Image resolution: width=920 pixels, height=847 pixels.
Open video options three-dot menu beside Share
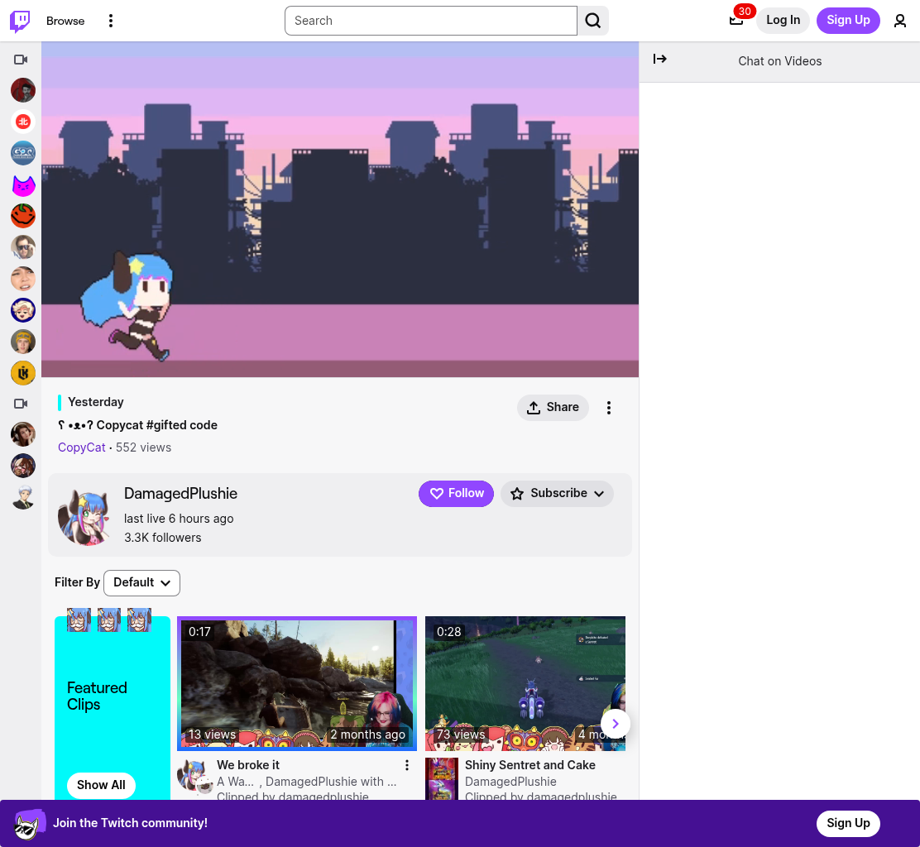pyautogui.click(x=608, y=408)
